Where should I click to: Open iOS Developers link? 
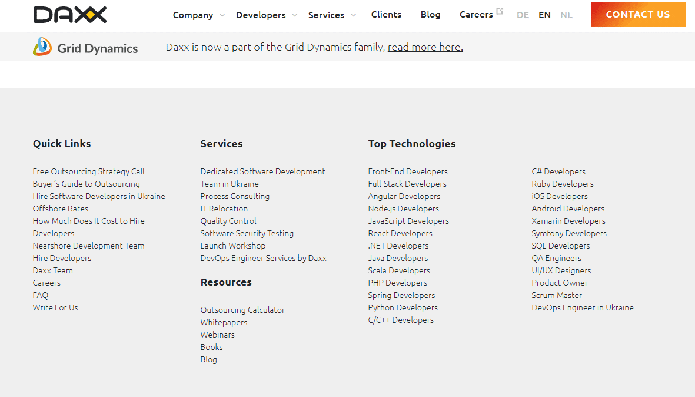click(x=560, y=196)
